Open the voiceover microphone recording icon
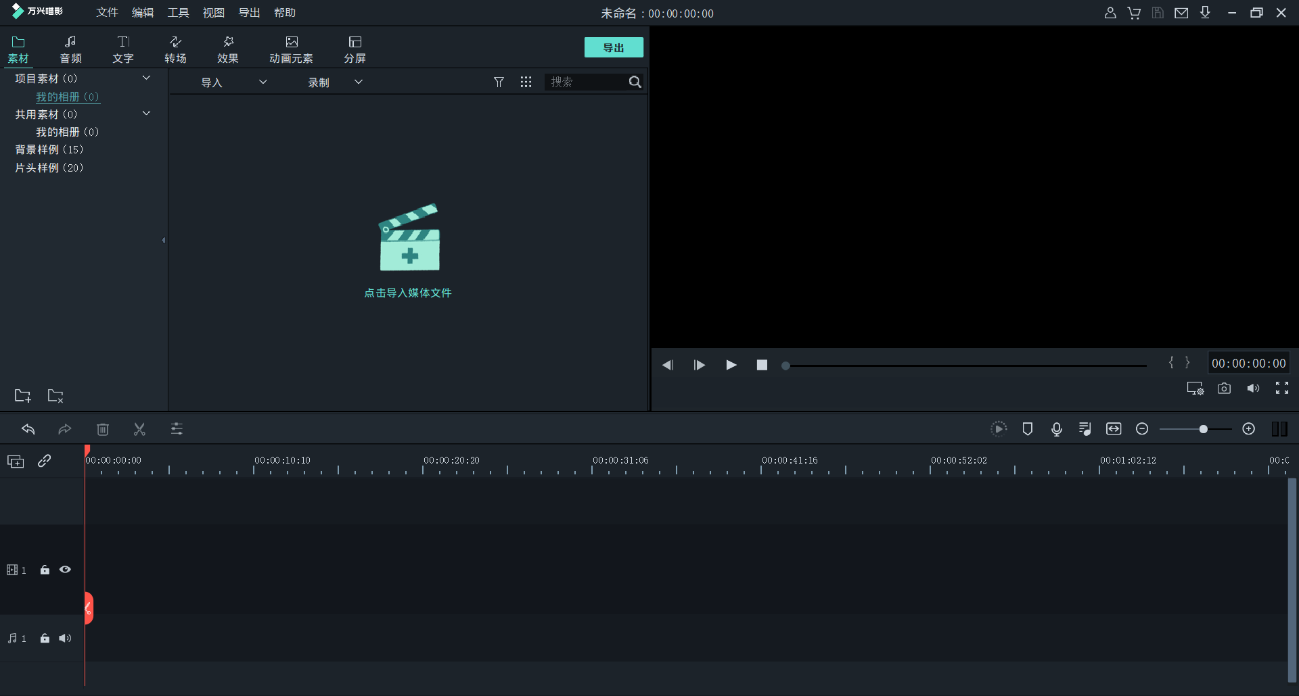Viewport: 1299px width, 696px height. (1056, 429)
